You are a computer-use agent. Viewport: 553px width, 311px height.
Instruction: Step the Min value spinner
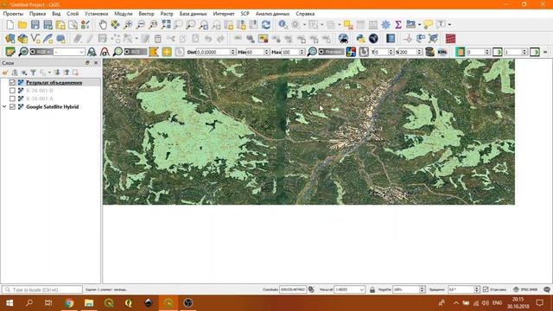coord(267,52)
